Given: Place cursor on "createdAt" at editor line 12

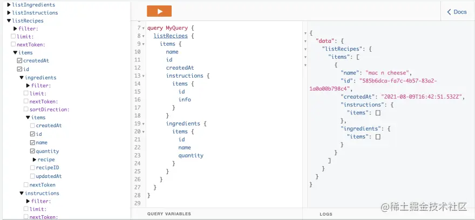Looking at the screenshot, I should pyautogui.click(x=180, y=68).
